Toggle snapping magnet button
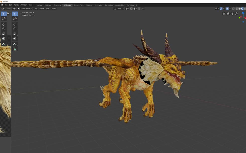 pos(131,9)
